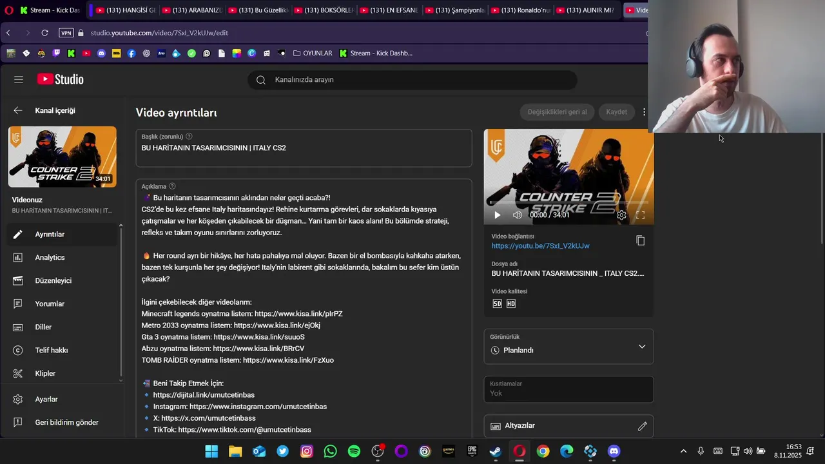Open Stream - Kick Dashboard bookmark

point(376,53)
